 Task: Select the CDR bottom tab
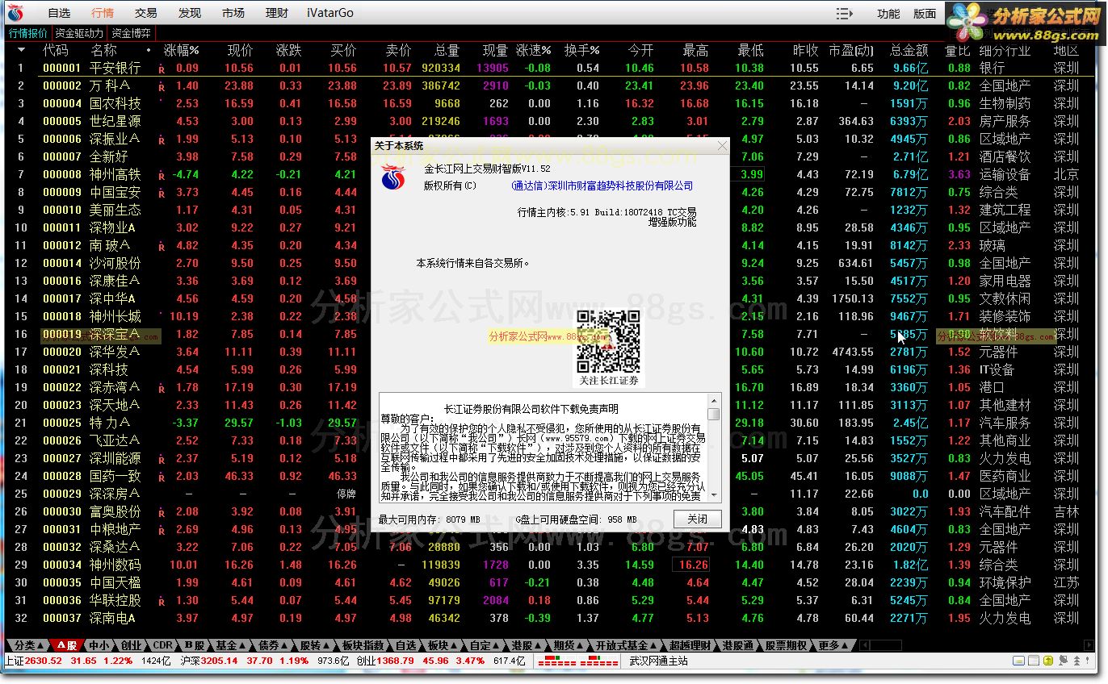tap(162, 645)
